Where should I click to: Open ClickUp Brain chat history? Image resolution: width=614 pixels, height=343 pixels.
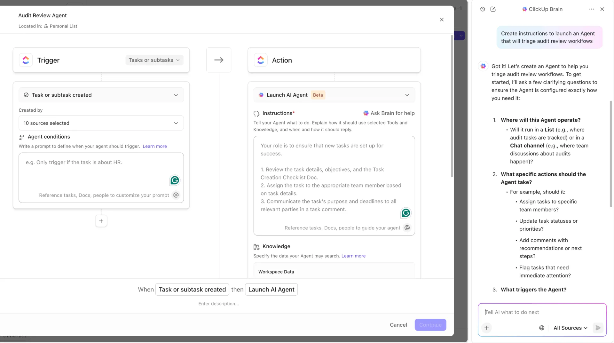pos(482,9)
